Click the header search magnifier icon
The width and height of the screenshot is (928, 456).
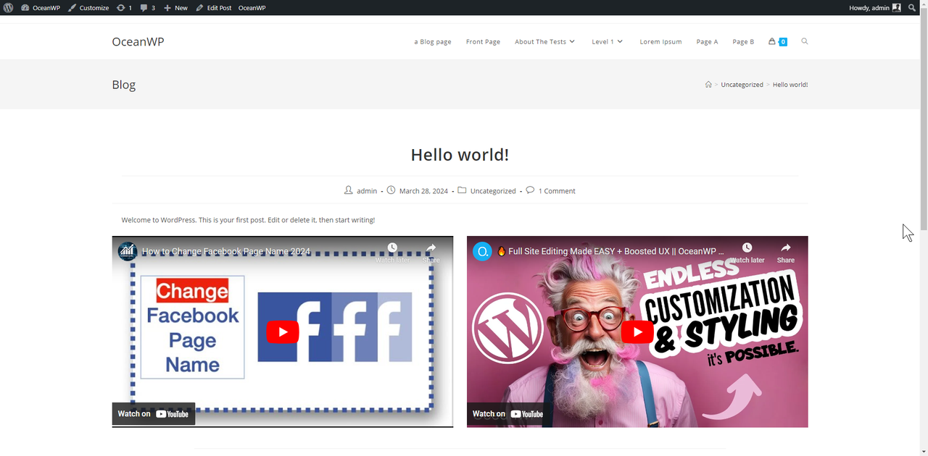804,41
